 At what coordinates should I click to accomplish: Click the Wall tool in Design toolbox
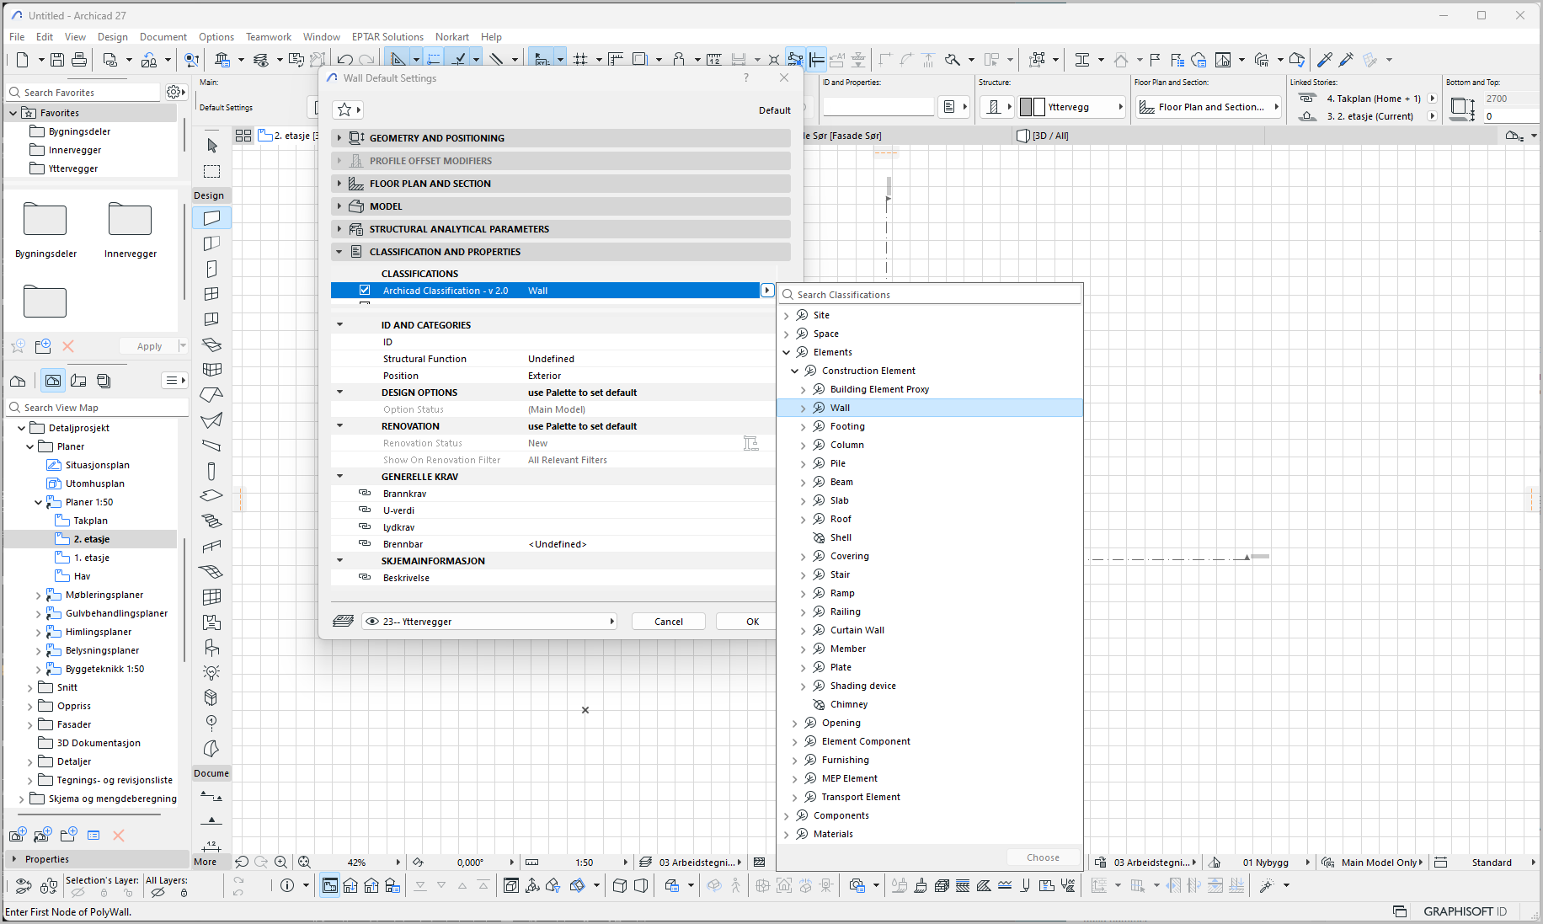click(x=211, y=218)
